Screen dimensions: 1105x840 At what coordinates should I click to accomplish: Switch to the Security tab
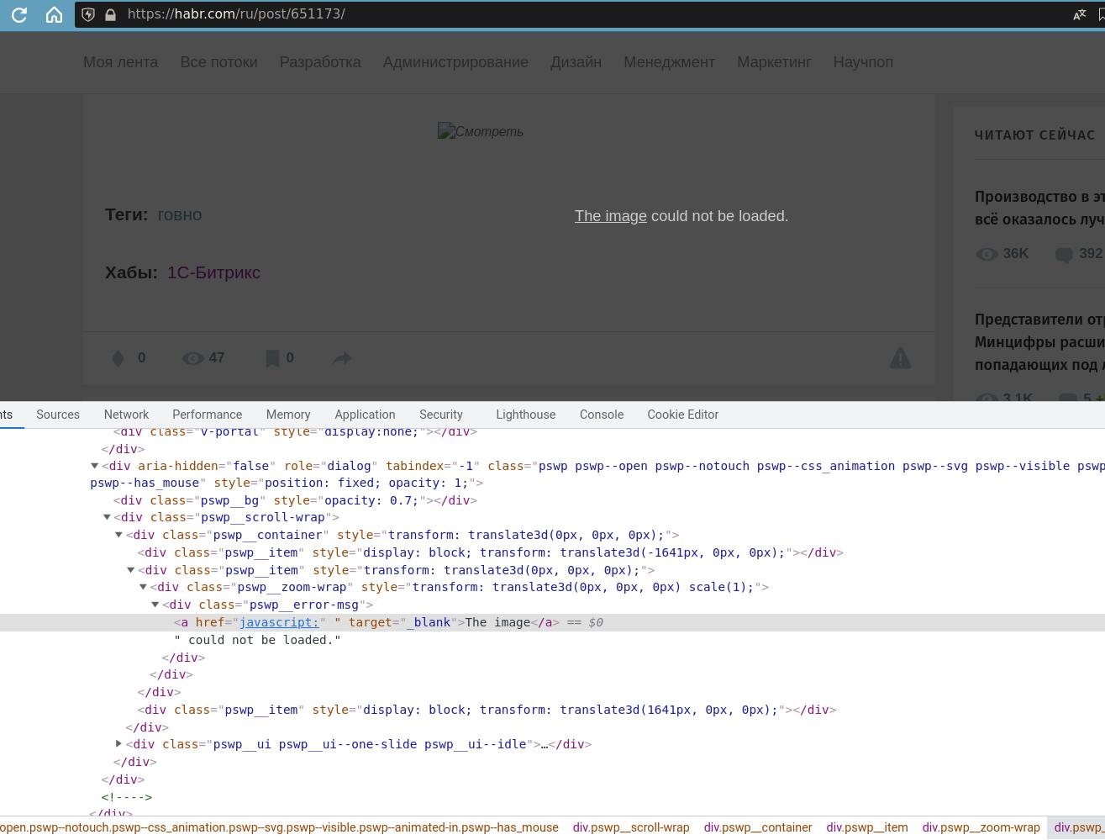tap(441, 415)
